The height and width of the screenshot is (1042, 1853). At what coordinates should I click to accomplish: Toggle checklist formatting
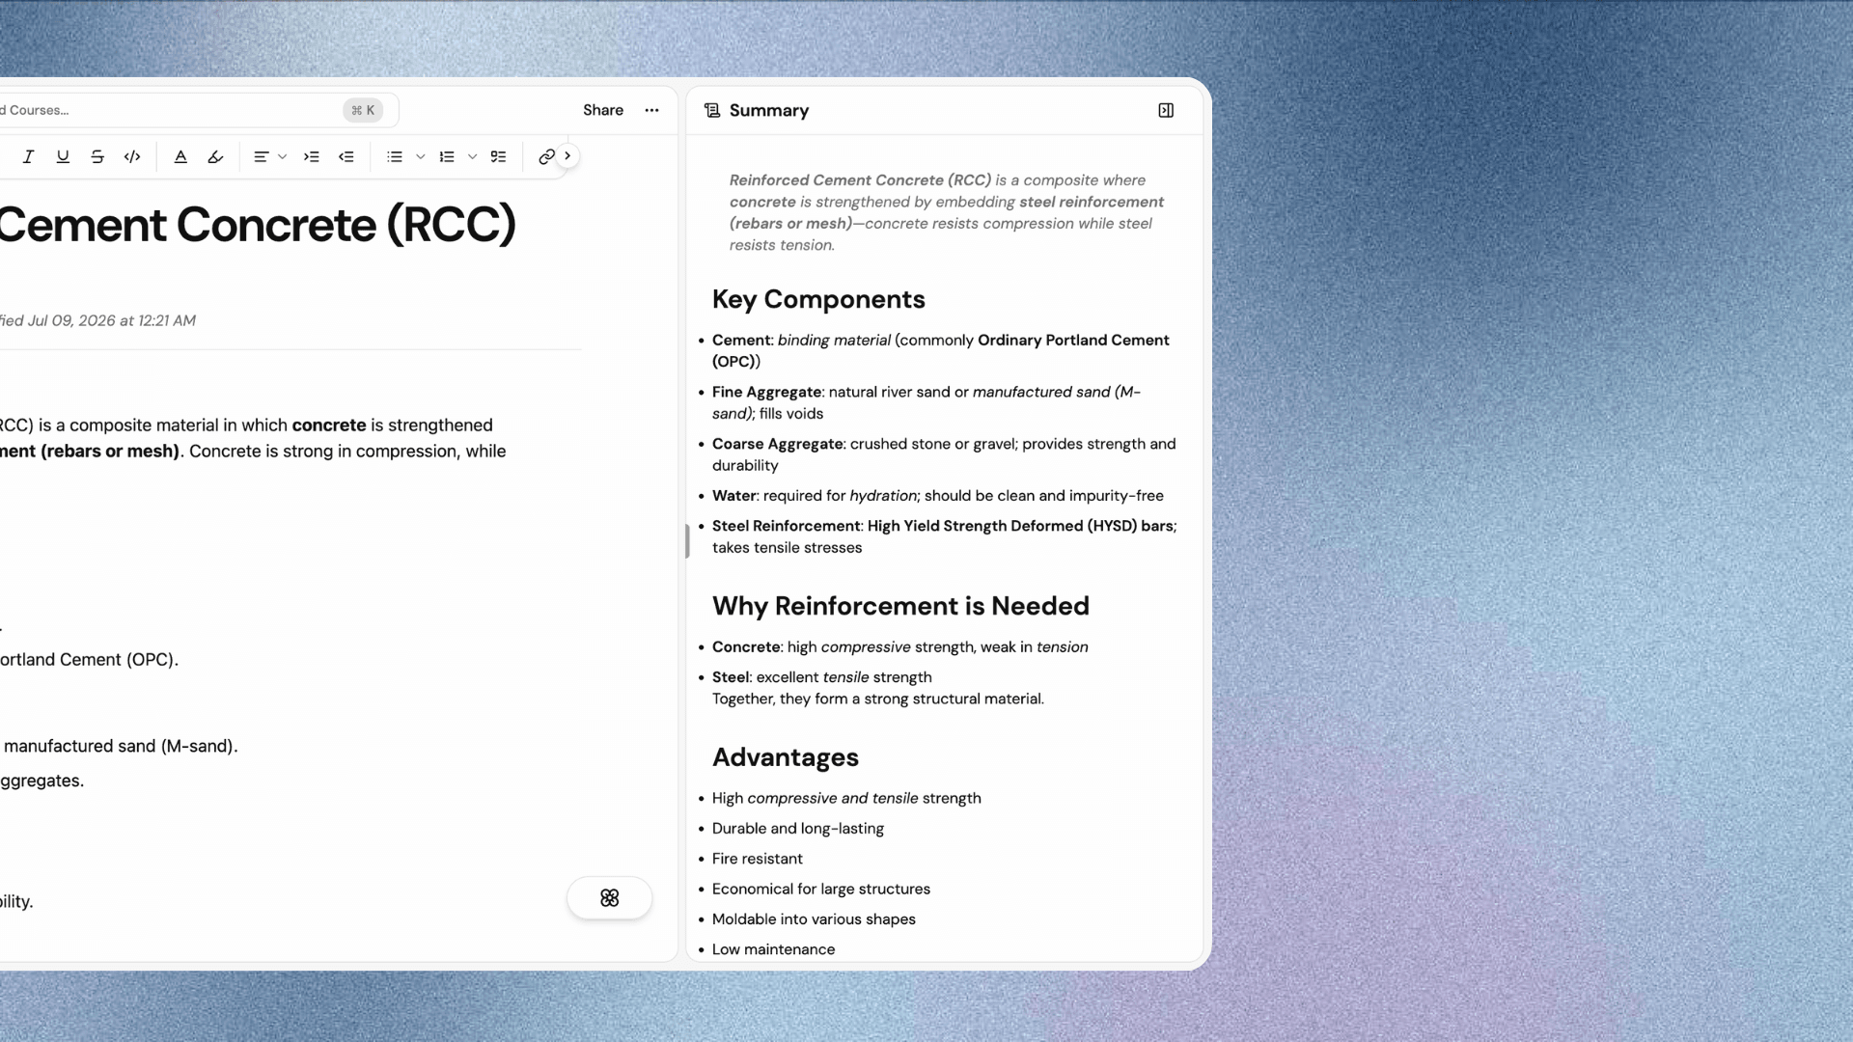pyautogui.click(x=498, y=156)
